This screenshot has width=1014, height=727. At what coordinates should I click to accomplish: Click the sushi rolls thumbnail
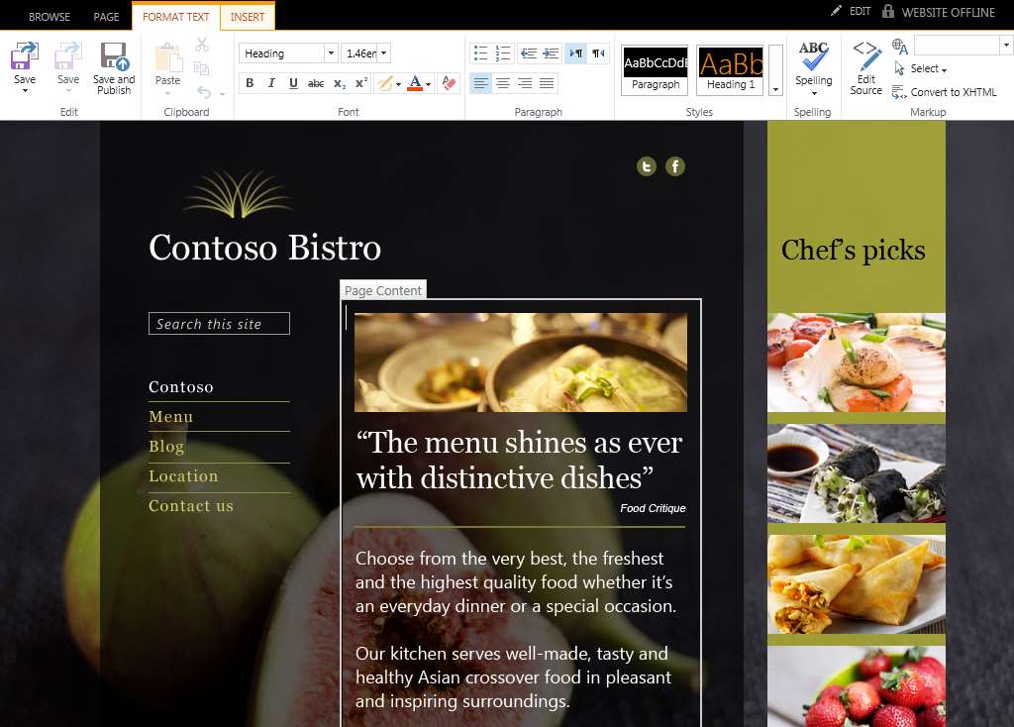(857, 473)
